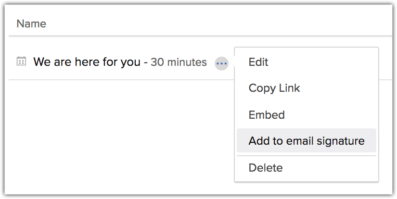Screen dimensions: 397x199
Task: Choose Copy Link in the menu
Action: coord(274,88)
